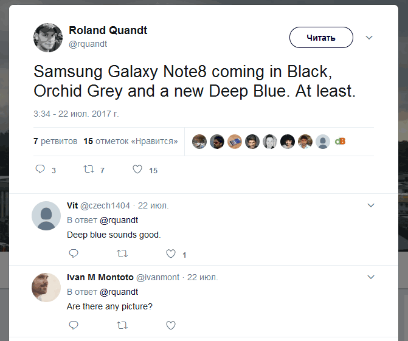Reply to Roland Quandt's main tweet
The image size is (408, 341).
tap(41, 170)
